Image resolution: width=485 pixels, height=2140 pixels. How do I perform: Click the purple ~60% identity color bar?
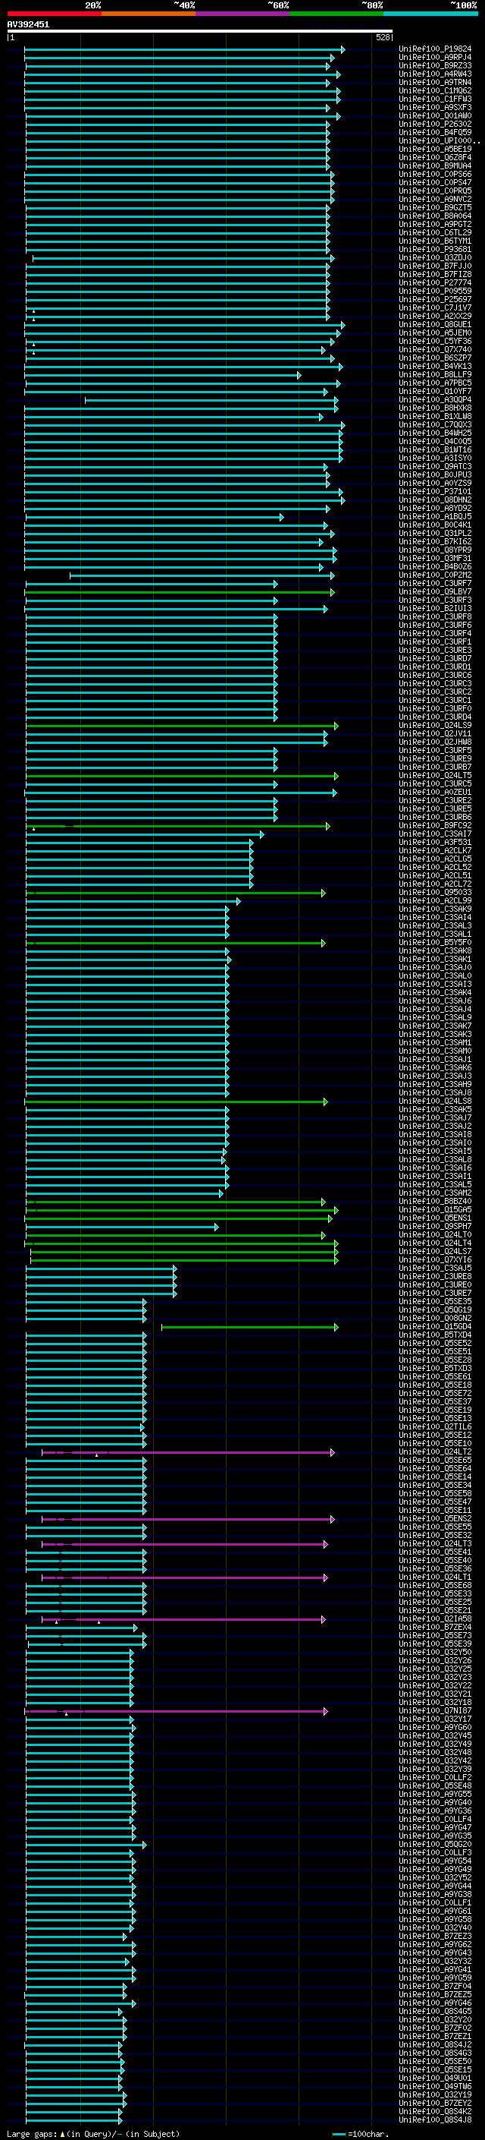point(243,14)
